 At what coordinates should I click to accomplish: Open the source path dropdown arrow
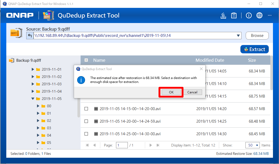238,36
